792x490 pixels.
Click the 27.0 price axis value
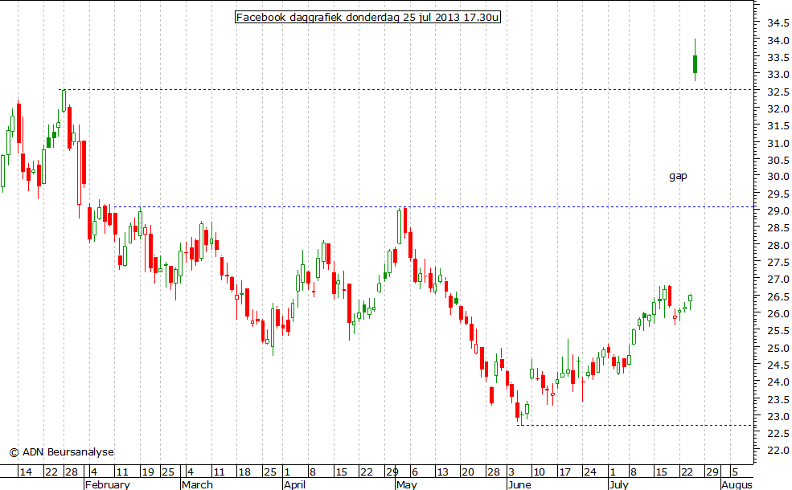click(x=778, y=280)
